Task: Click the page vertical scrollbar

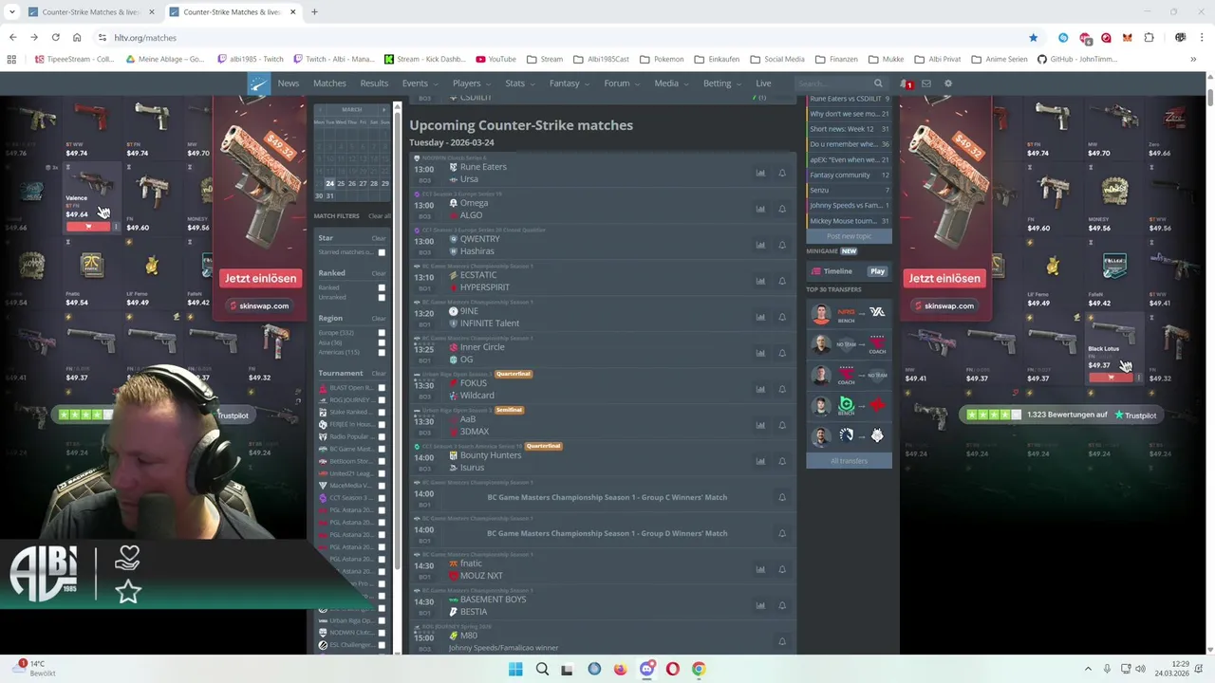Action: pyautogui.click(x=1209, y=98)
